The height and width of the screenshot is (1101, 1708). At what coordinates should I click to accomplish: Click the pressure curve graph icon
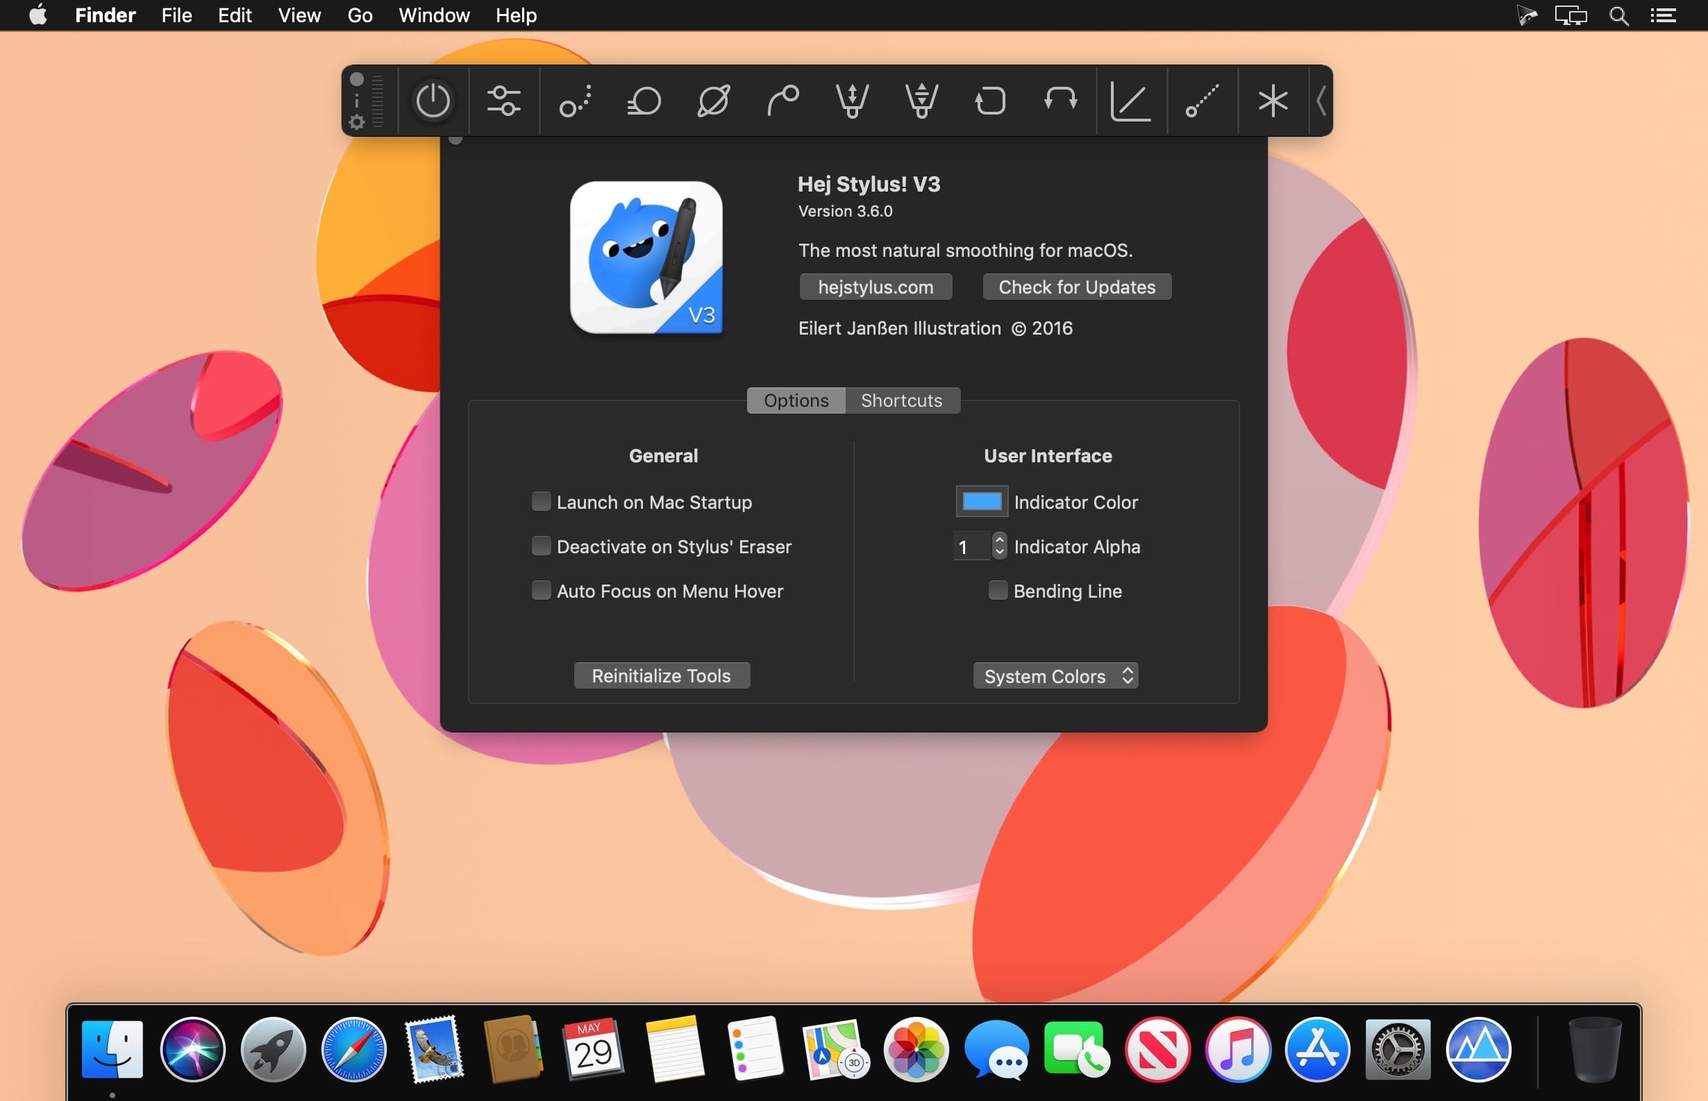pos(1130,101)
